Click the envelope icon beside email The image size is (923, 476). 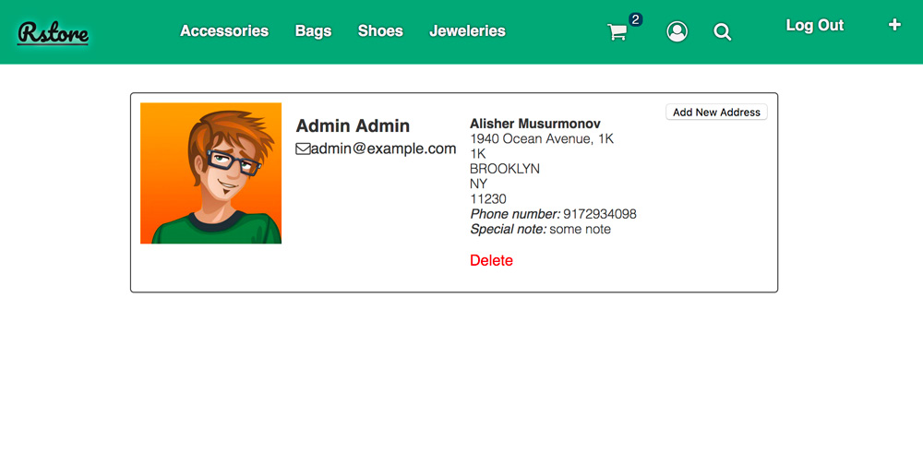pyautogui.click(x=303, y=149)
